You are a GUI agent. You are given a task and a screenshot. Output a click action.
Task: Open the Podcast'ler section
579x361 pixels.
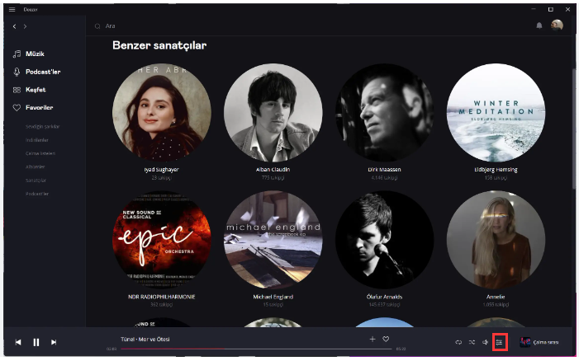tap(43, 72)
